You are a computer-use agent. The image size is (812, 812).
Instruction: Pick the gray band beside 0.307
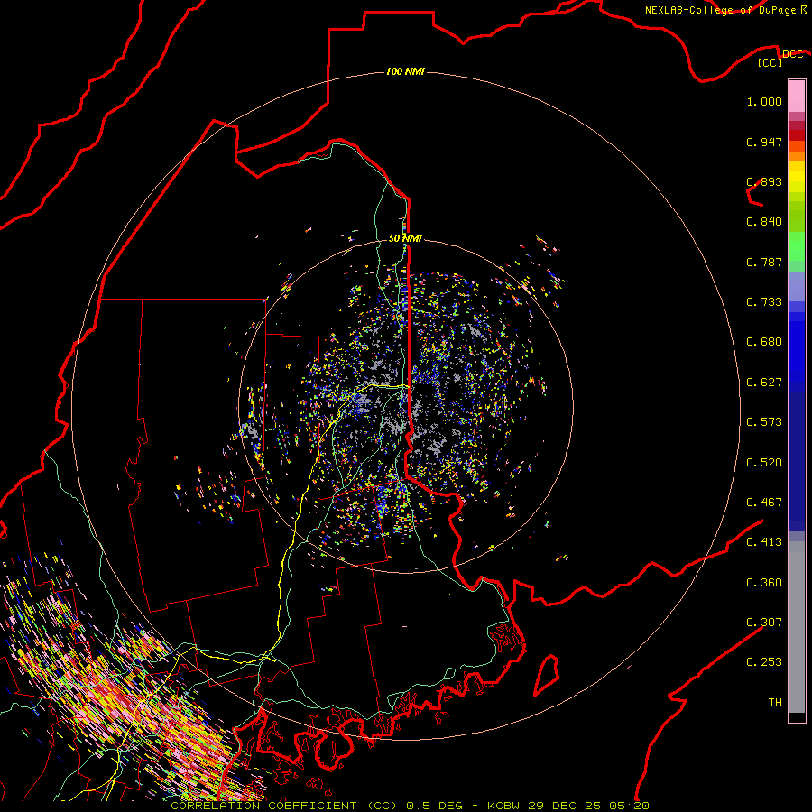tap(797, 627)
